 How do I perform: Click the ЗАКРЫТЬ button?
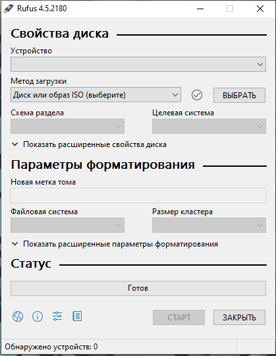click(x=239, y=317)
